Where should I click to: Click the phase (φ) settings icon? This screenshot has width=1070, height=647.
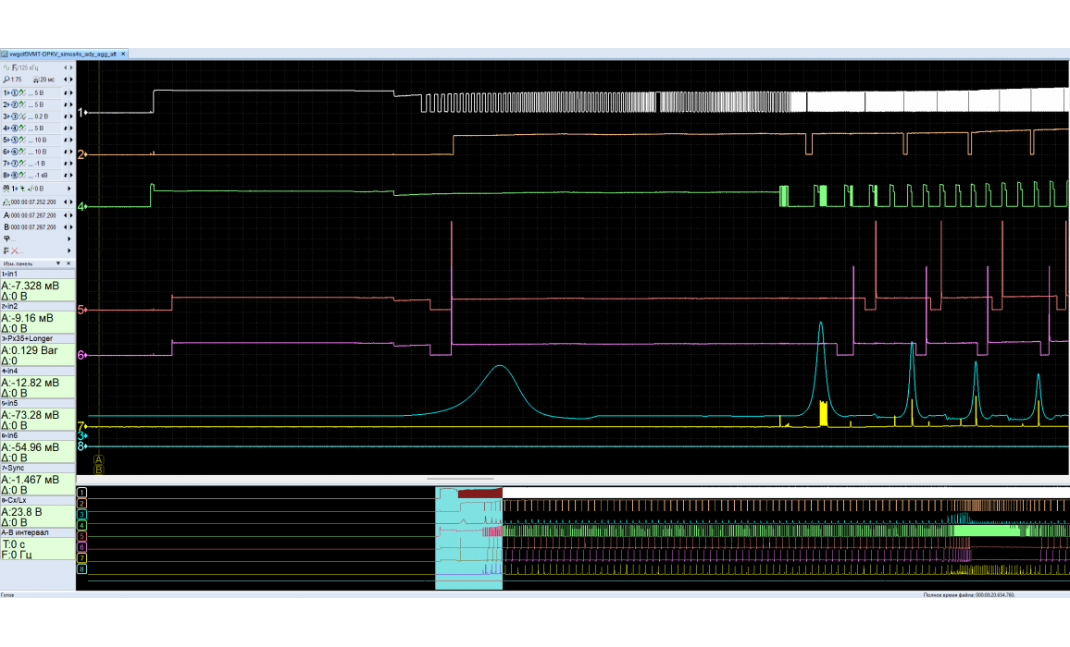tap(6, 238)
